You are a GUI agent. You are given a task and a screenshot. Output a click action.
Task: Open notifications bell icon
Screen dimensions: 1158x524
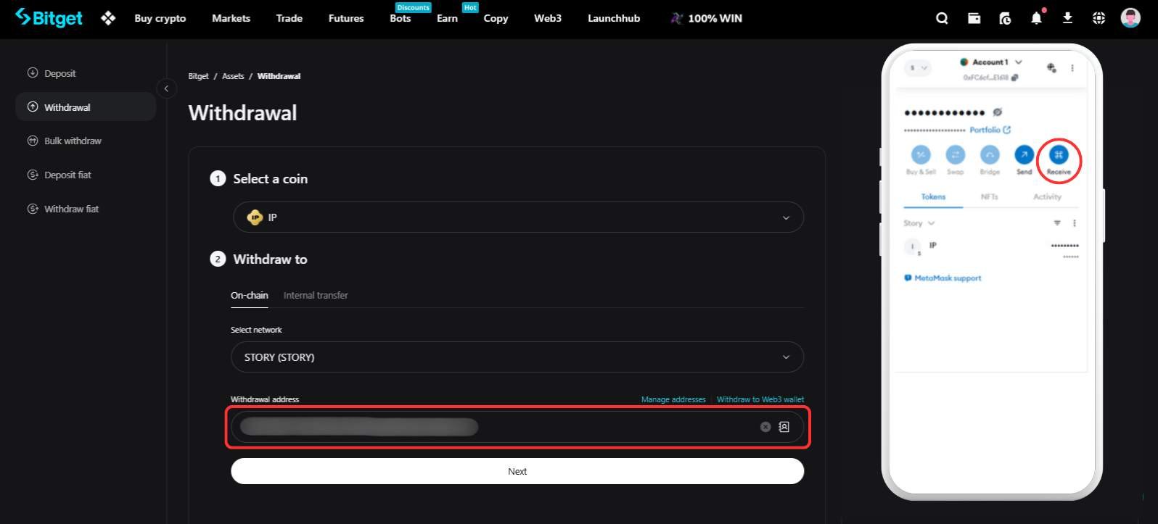(x=1036, y=18)
